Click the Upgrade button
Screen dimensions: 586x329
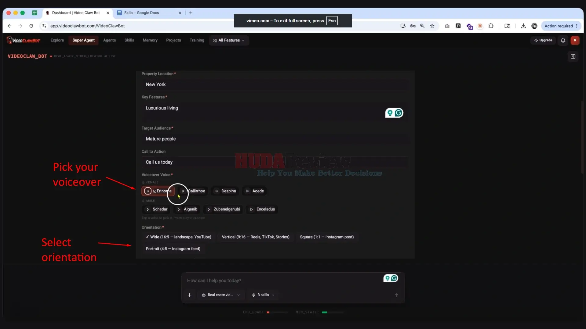pyautogui.click(x=543, y=40)
